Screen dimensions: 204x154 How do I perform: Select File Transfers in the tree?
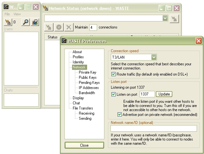[x=83, y=108]
